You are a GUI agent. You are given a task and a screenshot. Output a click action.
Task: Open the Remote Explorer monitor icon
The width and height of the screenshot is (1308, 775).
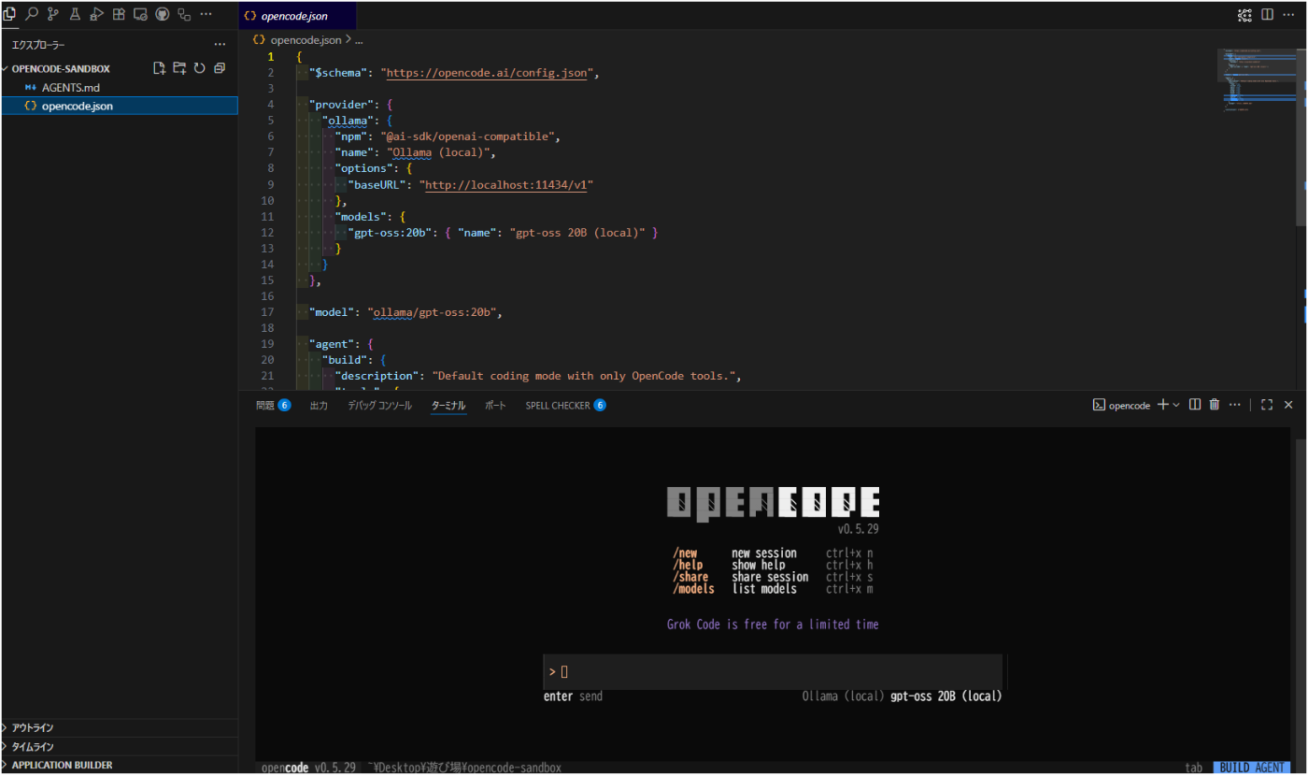click(x=140, y=14)
